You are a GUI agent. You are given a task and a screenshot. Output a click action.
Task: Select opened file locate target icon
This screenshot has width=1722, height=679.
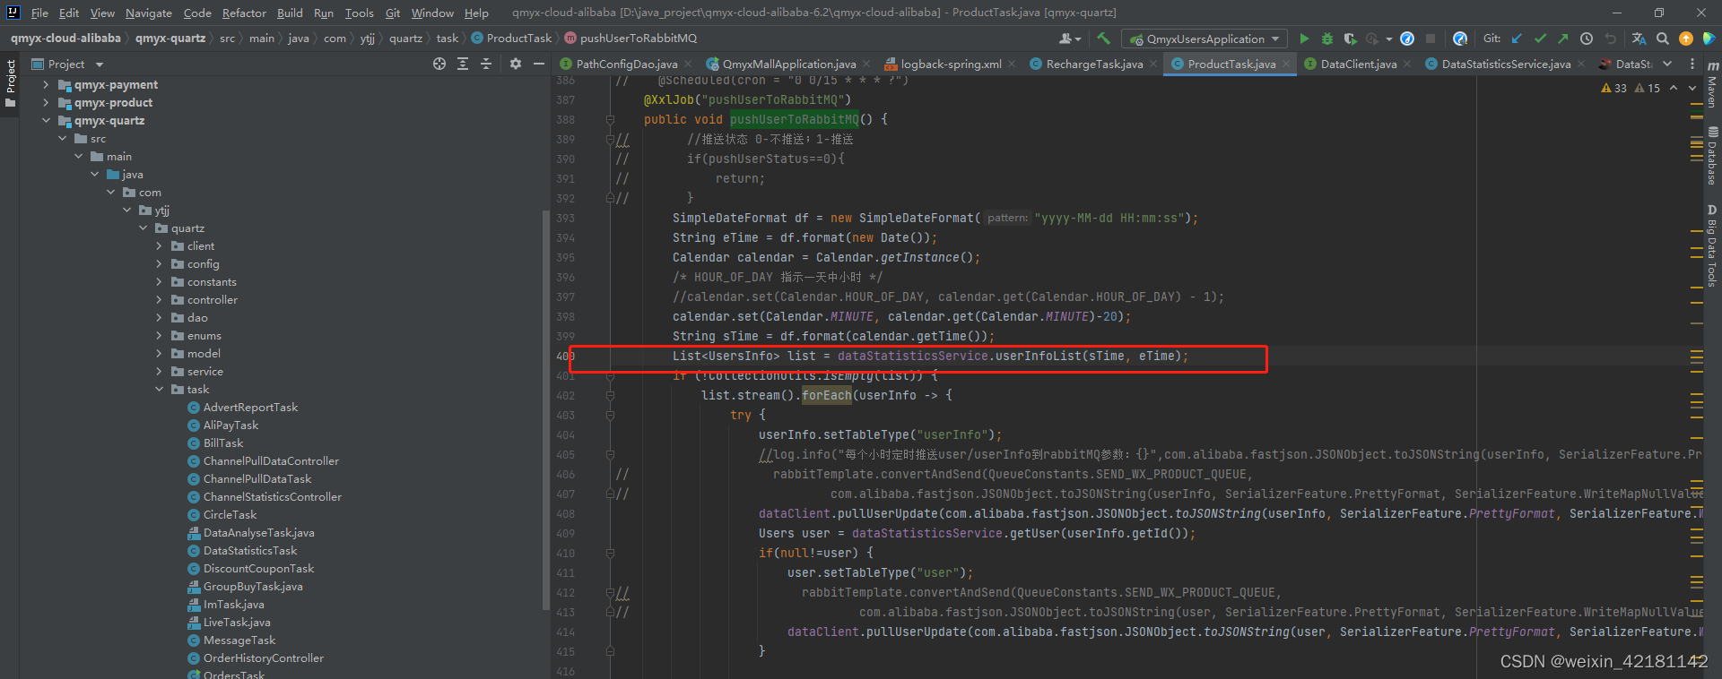[x=439, y=64]
